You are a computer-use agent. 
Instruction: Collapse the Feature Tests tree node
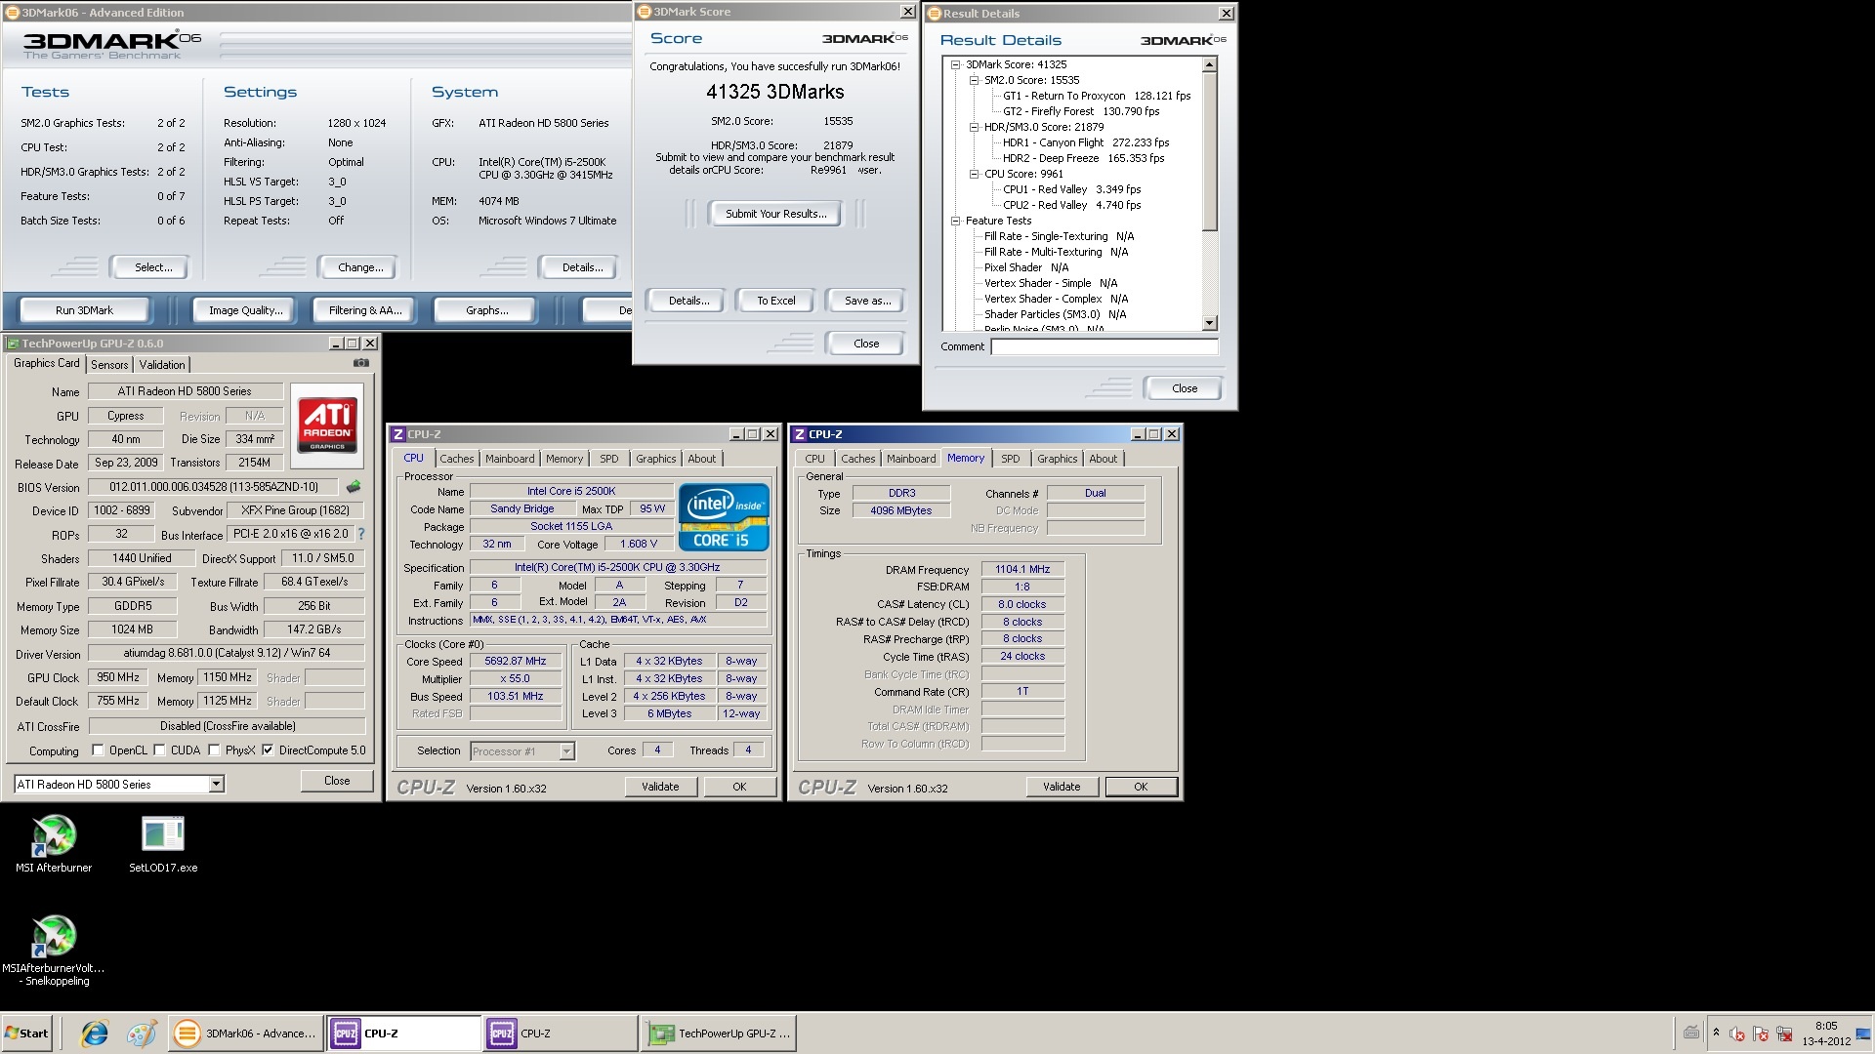pyautogui.click(x=955, y=221)
